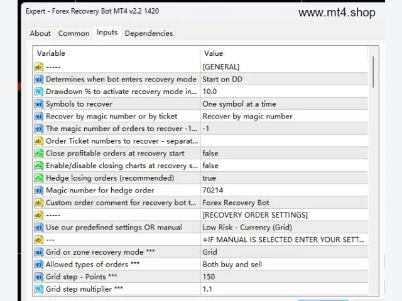Click the integer icon for 'Grid or zone recovery mode'
The image size is (402, 301).
coord(38,252)
